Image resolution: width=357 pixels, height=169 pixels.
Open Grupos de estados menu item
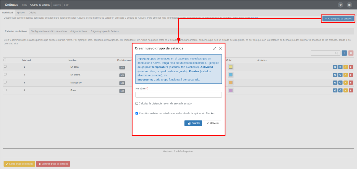[40, 5]
